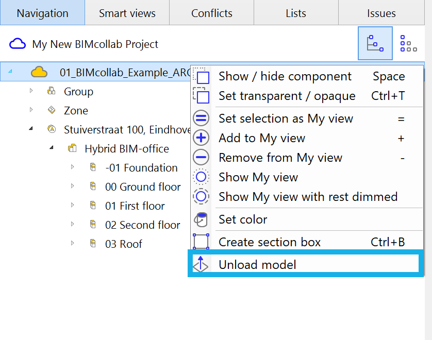Choose Show / hide component
Image resolution: width=432 pixels, height=340 pixels.
[307, 76]
